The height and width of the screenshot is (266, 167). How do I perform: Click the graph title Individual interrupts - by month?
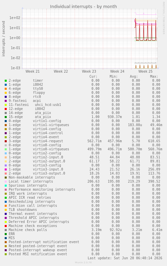83,7
